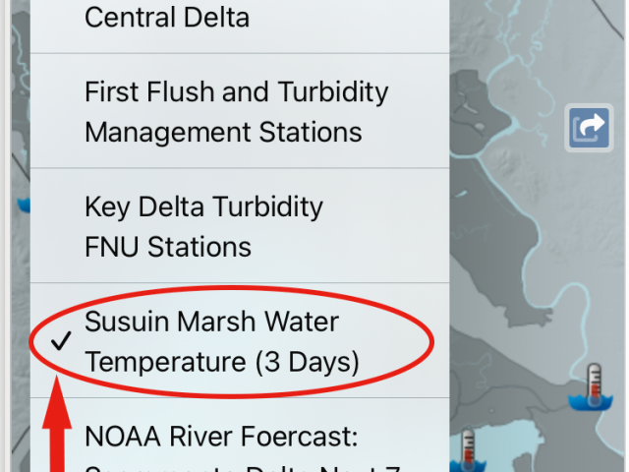
Task: Select First Flush and Turbidity Management Stations
Action: point(240,111)
